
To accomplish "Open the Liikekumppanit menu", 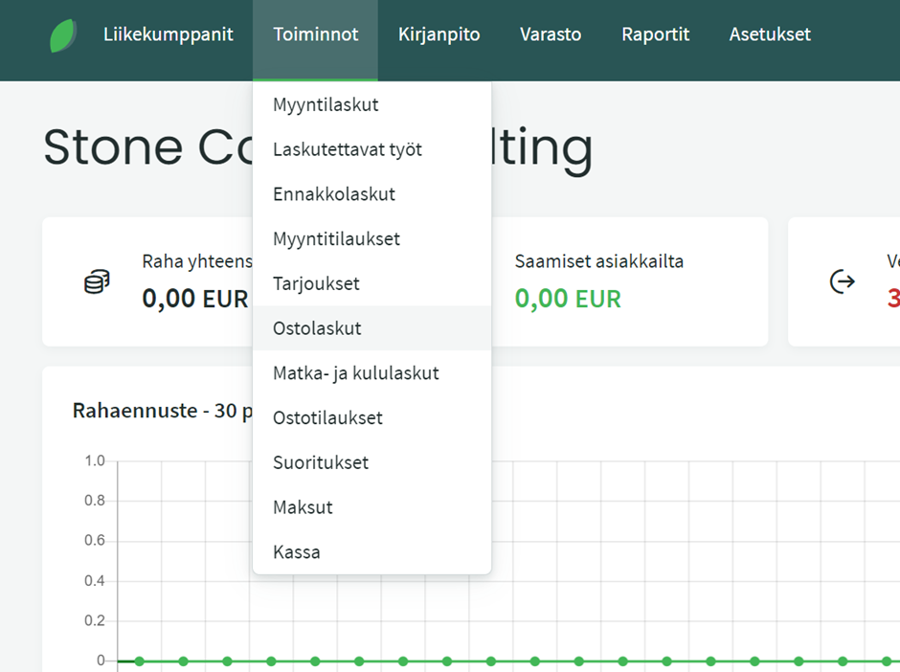I will click(x=169, y=34).
